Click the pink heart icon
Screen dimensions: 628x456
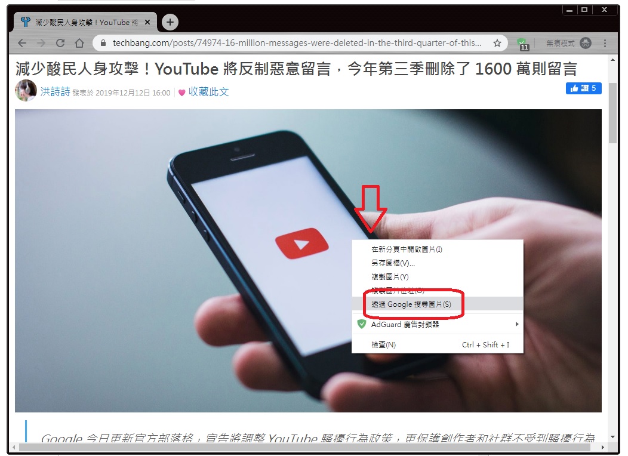coord(181,93)
